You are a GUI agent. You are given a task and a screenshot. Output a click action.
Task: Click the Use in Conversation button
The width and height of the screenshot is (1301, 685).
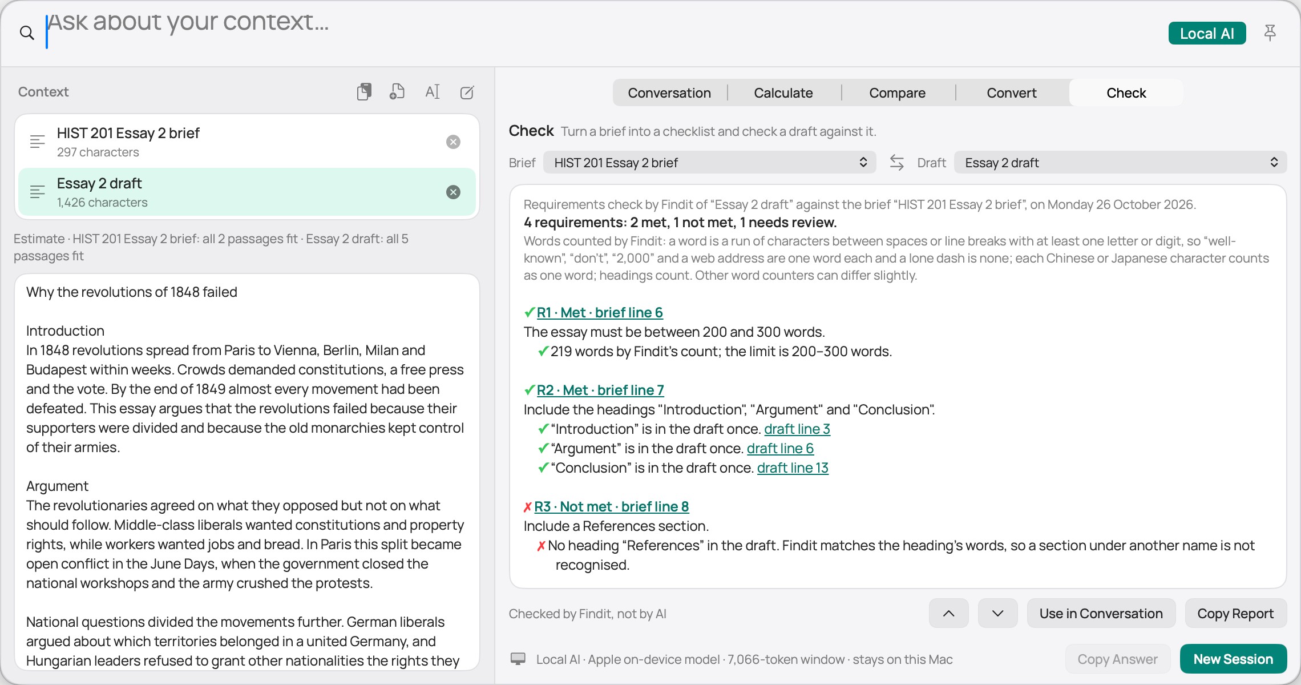click(x=1101, y=613)
